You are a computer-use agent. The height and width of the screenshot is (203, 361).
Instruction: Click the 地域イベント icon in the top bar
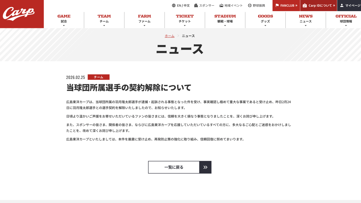tap(221, 5)
